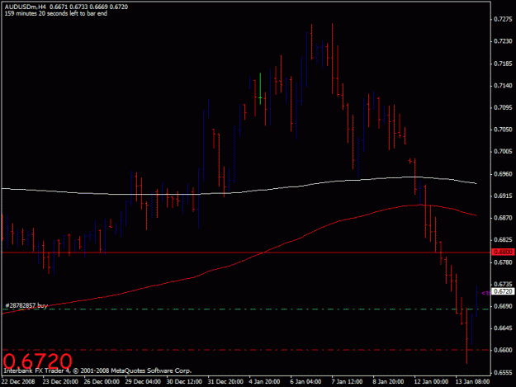The width and height of the screenshot is (516, 387).
Task: Click the AUDUSDm,H4 chart title text
Action: 25,7
